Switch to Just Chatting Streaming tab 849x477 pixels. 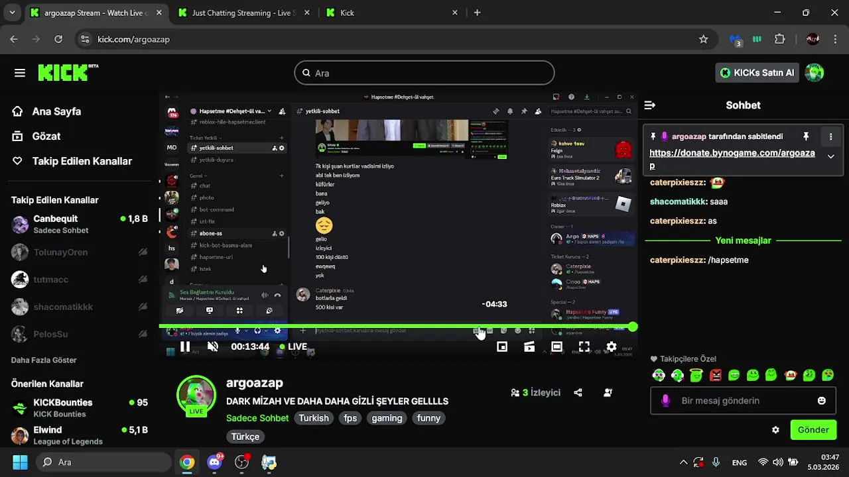pos(244,13)
